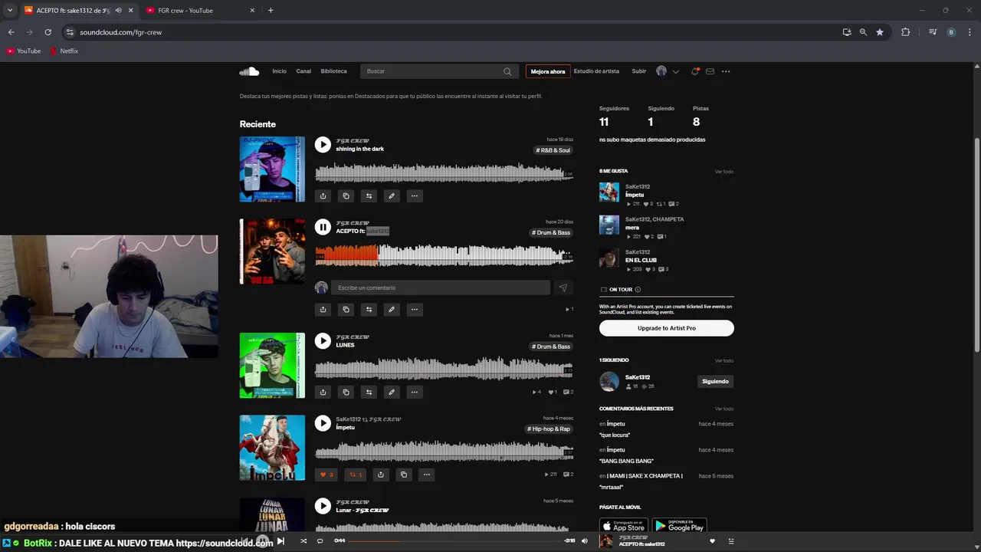The height and width of the screenshot is (552, 981).
Task: Seek within the ACEPTO waveform
Action: (444, 255)
